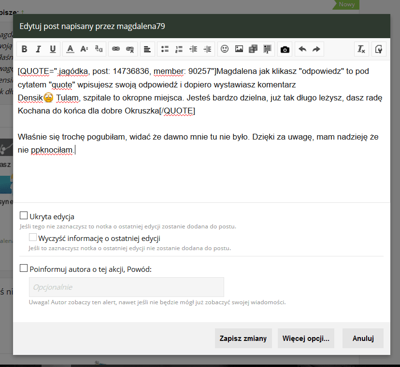Screen dimensions: 400x367
Task: Expand the text alignment options
Action: click(147, 49)
